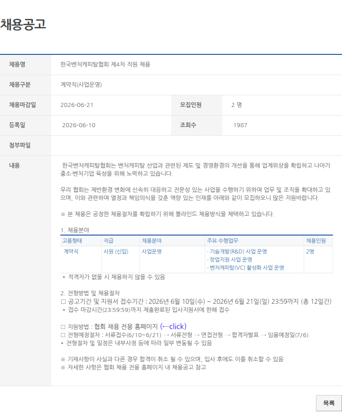Click the 적격자가 없을 시 채용하지 않을 수 있음 note
Image resolution: width=342 pixels, height=418 pixels.
pyautogui.click(x=114, y=277)
